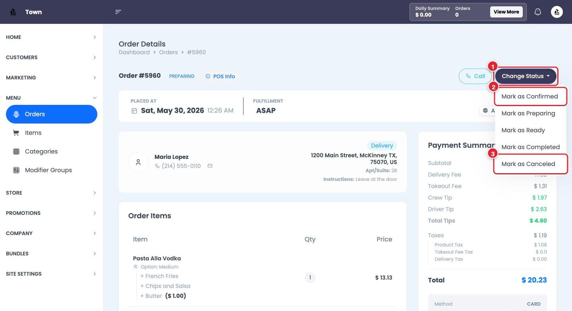This screenshot has height=311, width=572.
Task: Click the notification bell icon
Action: pyautogui.click(x=538, y=12)
